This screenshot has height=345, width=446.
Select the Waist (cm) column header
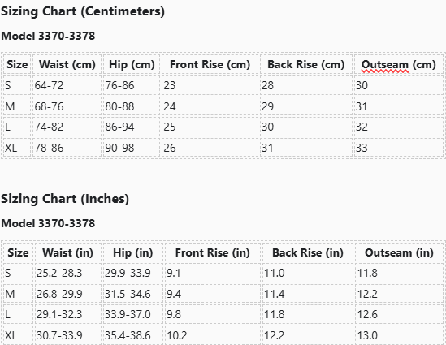pyautogui.click(x=67, y=64)
